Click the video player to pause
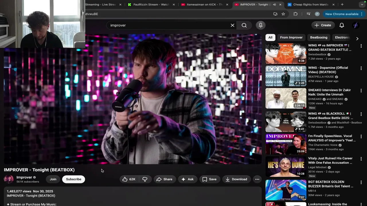367x206 pixels. (132, 99)
